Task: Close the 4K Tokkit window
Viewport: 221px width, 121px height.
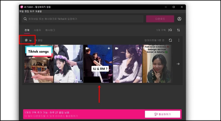Action: pyautogui.click(x=182, y=7)
